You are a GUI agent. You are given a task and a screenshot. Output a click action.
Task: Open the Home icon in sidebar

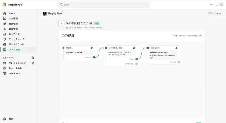pos(5,13)
